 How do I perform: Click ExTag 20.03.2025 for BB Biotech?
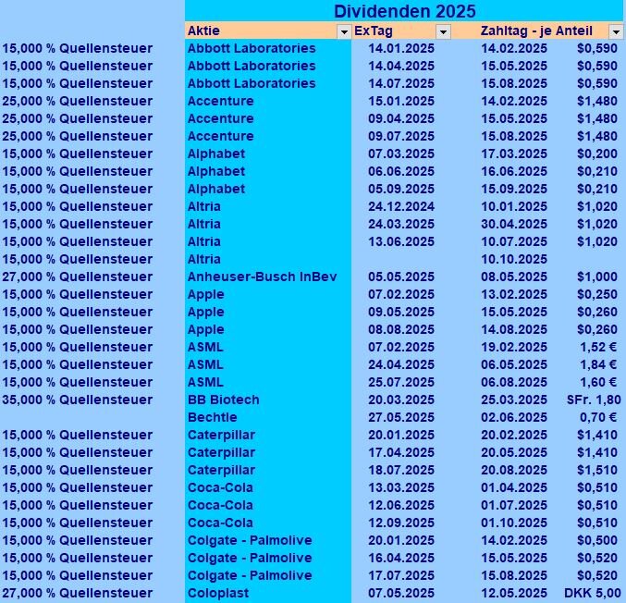tap(401, 400)
